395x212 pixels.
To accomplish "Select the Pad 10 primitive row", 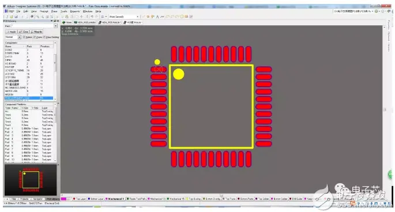I will click(29, 159).
